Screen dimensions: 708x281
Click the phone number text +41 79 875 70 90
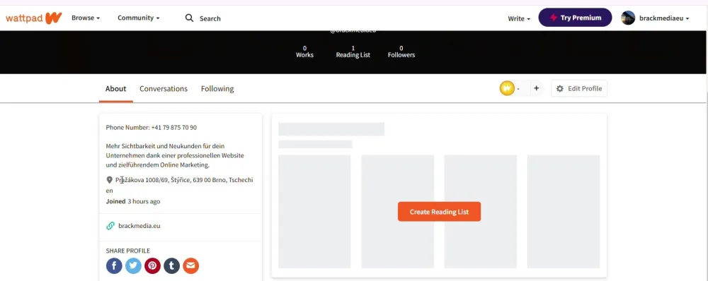tap(174, 128)
